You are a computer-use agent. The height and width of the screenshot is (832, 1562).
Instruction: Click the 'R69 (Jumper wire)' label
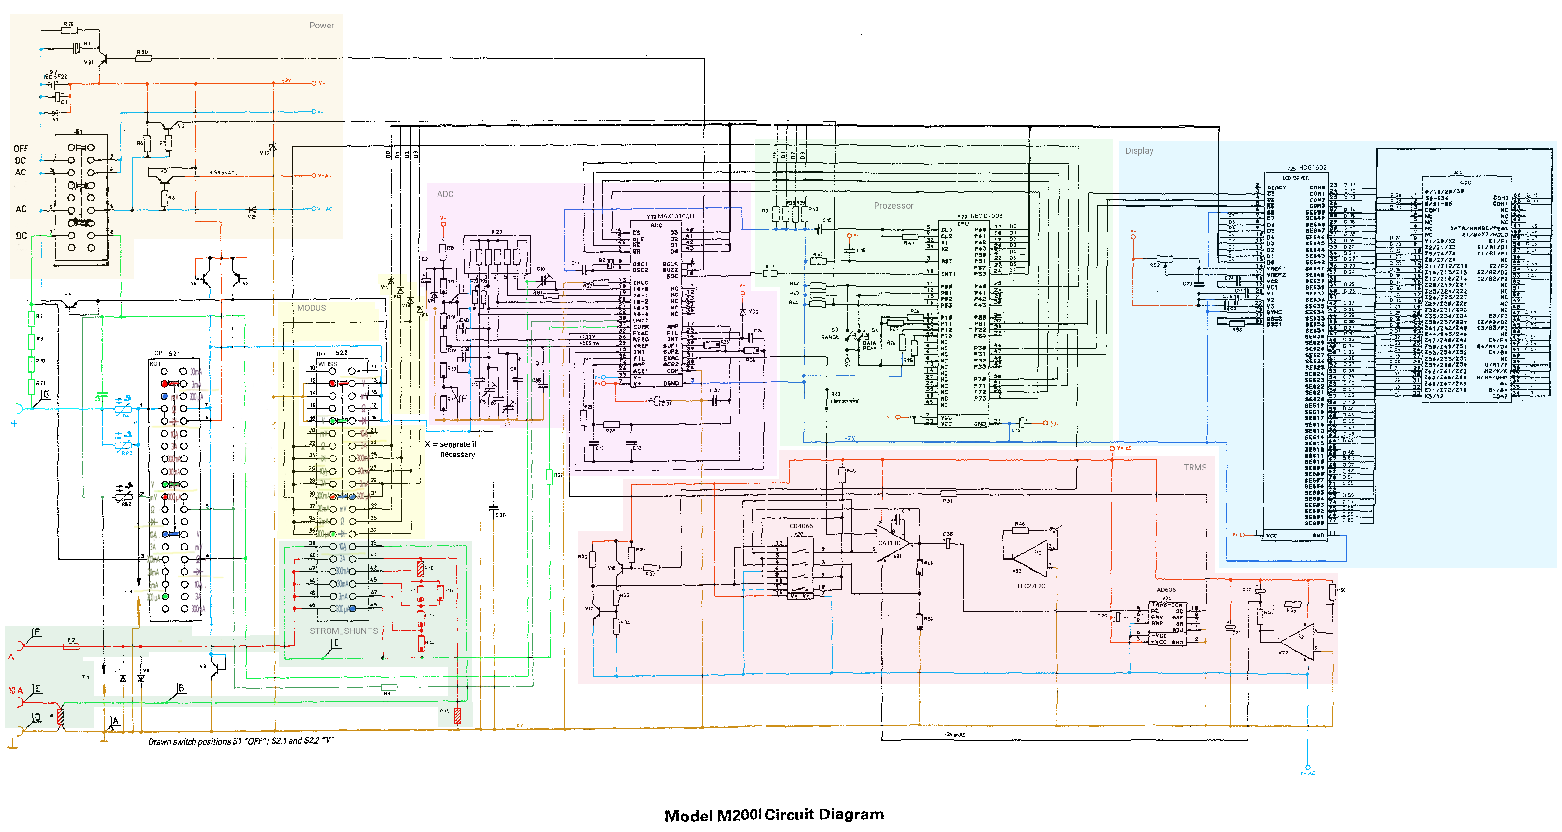(845, 398)
